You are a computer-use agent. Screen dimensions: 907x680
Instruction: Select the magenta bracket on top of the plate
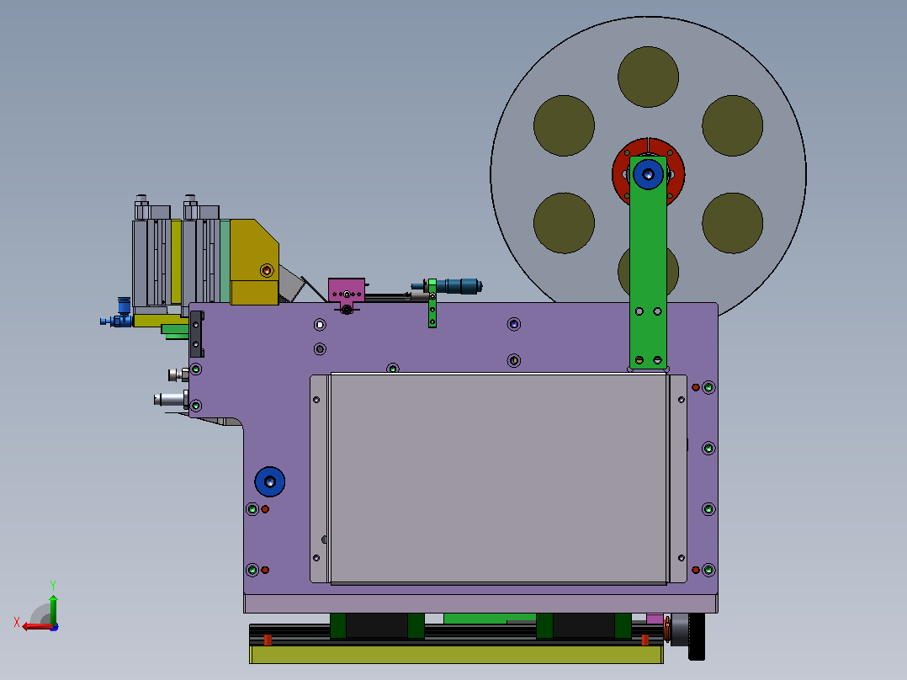coord(347,290)
